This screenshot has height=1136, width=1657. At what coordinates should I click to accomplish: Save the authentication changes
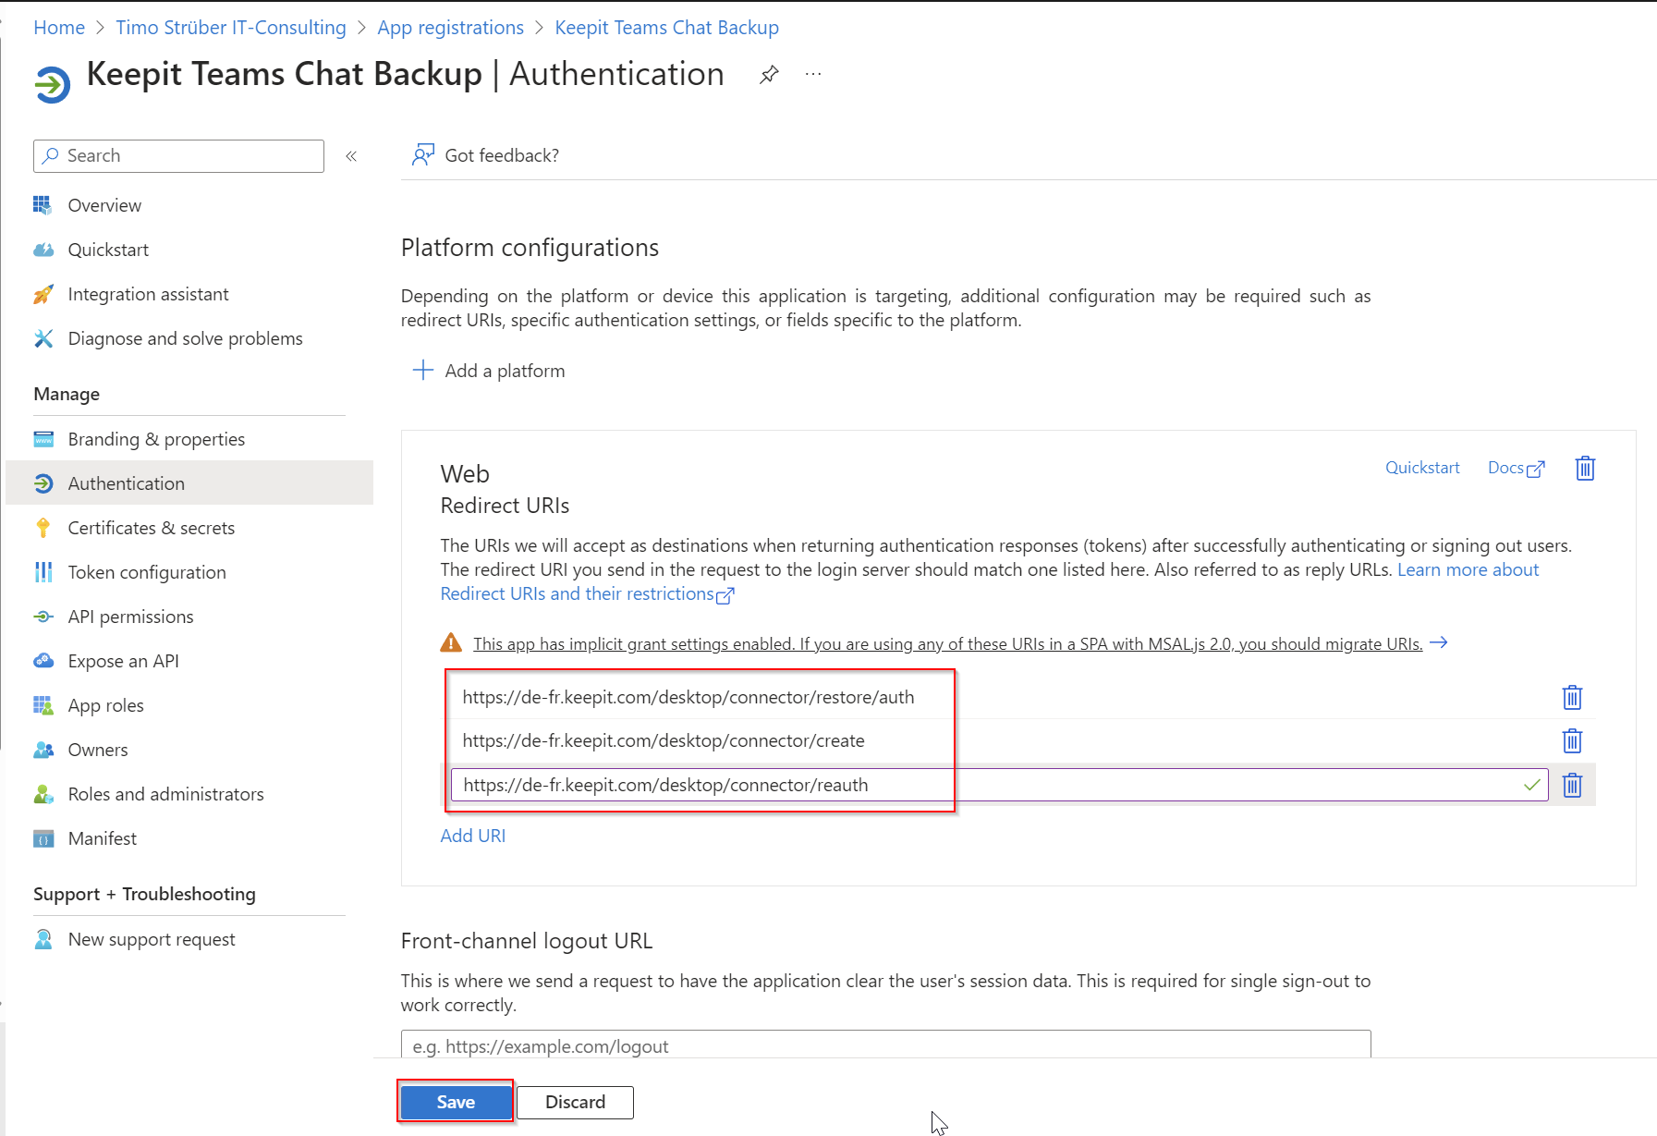click(456, 1102)
